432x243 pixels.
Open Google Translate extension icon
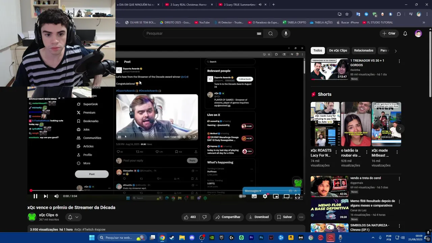358,14
